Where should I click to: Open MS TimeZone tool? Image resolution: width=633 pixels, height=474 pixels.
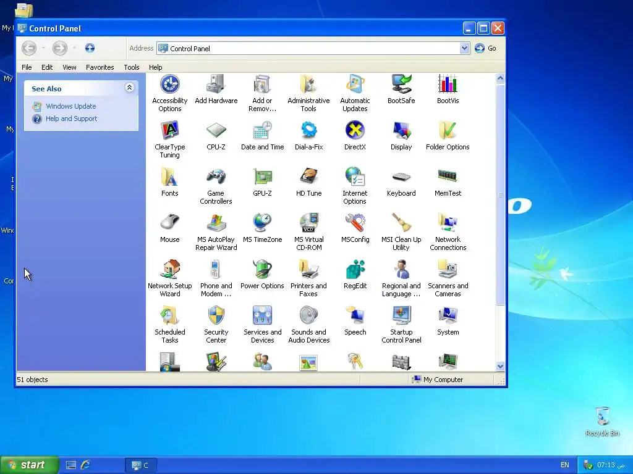click(262, 228)
